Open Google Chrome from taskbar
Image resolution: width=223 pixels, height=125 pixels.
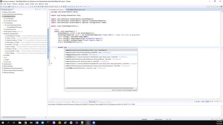coord(25,123)
